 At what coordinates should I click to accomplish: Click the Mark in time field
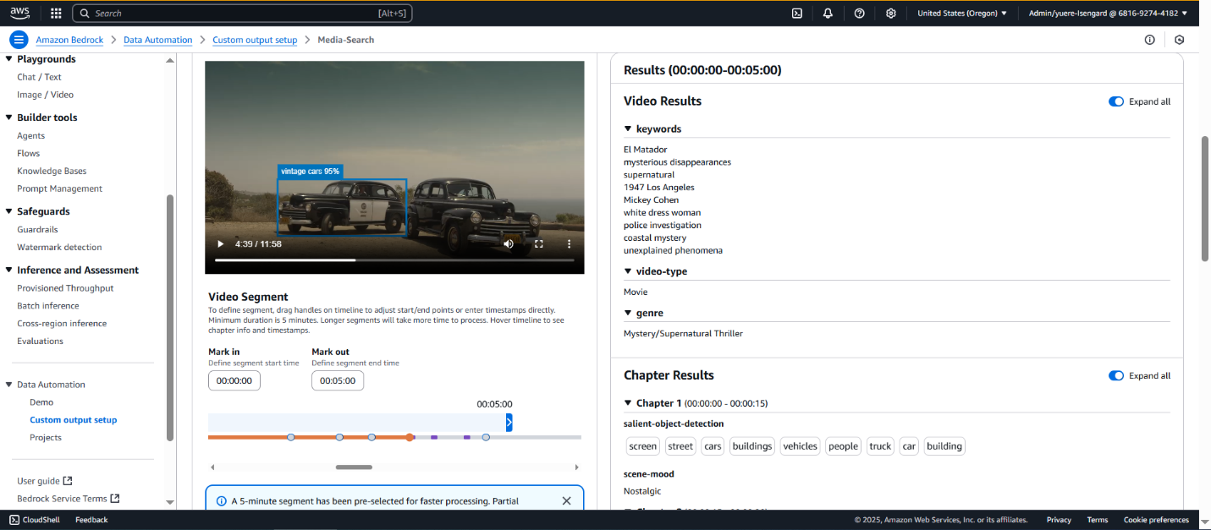(x=234, y=380)
